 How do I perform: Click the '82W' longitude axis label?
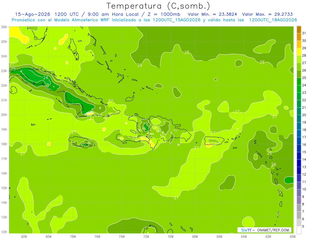[24, 237]
